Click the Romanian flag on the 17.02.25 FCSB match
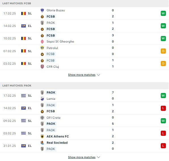The image size is (169, 161). 24,14
